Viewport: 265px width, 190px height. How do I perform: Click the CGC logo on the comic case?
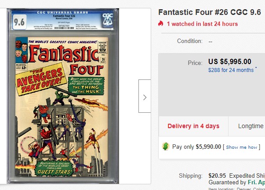107,18
